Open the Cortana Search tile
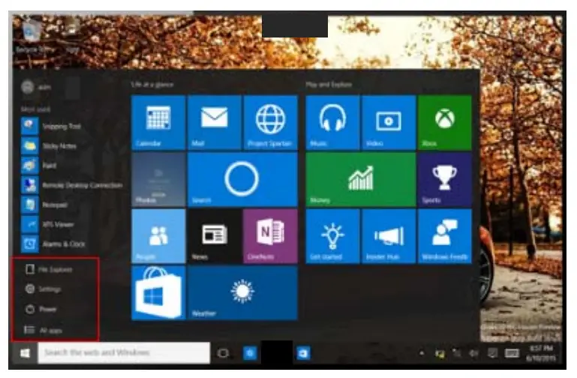This screenshot has height=378, width=577. [242, 179]
